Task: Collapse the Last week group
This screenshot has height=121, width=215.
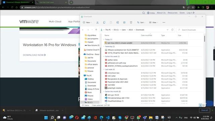Action: click(104, 70)
